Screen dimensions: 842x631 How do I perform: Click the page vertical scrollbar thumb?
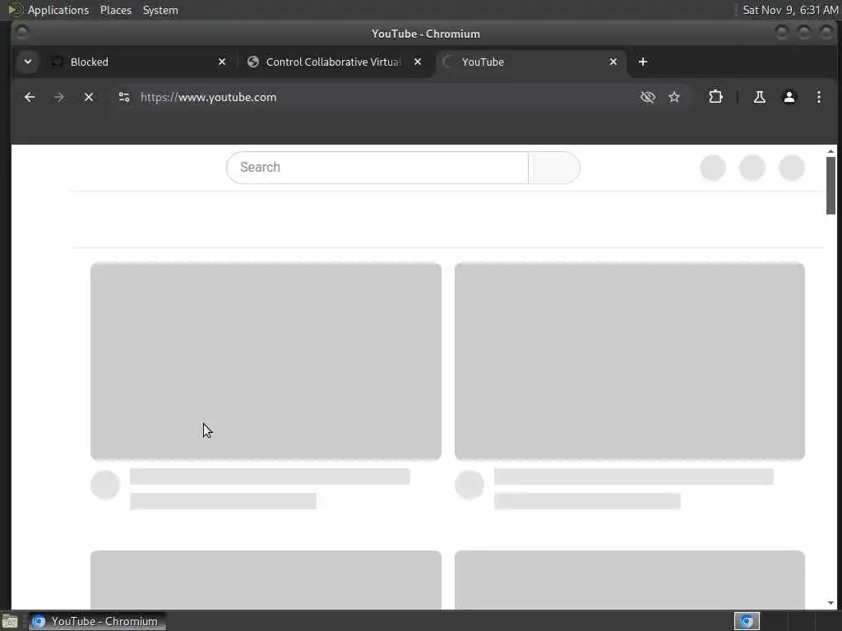830,186
